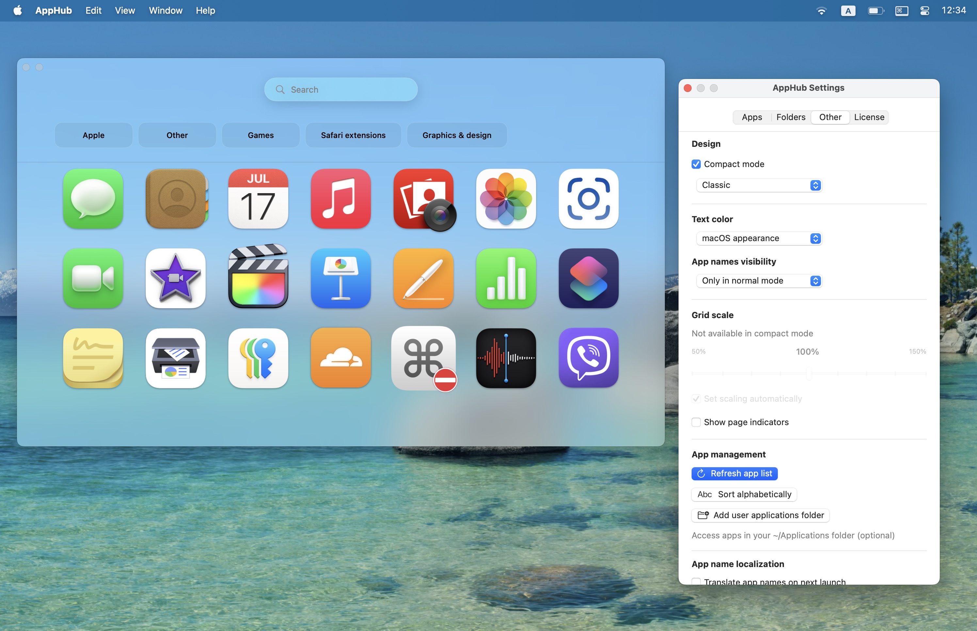Open the Photo Booth app icon

tap(424, 199)
